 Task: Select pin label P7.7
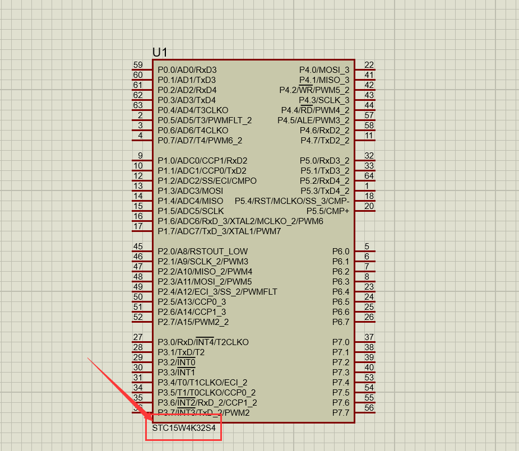pos(341,413)
